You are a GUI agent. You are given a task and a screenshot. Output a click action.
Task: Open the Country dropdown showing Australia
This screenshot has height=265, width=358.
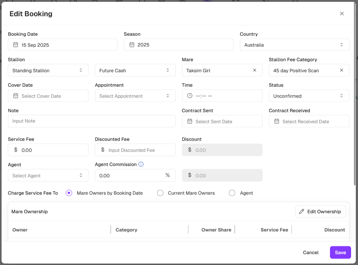(x=294, y=45)
